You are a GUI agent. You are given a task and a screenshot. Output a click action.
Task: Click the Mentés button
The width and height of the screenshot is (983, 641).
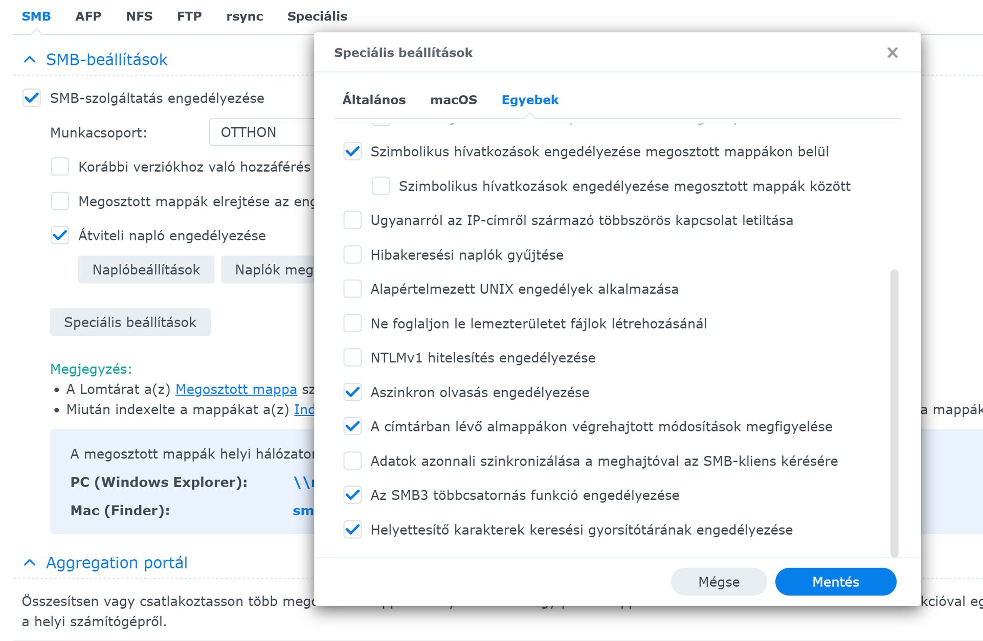tap(835, 582)
